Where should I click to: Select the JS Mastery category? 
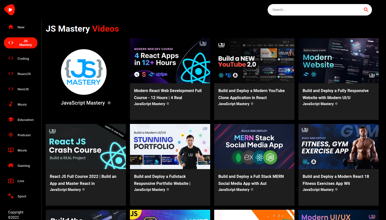(21, 43)
